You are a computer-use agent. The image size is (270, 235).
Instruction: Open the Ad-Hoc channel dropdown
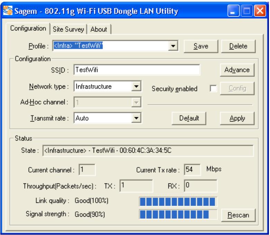pyautogui.click(x=136, y=102)
